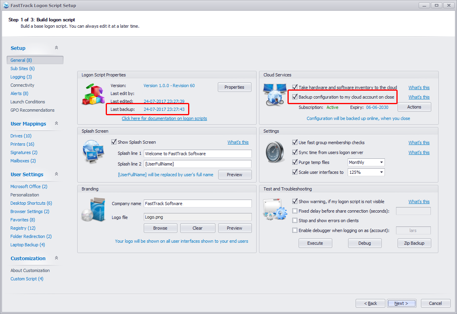
Task: Enable Fixed delay before share connection
Action: click(295, 211)
